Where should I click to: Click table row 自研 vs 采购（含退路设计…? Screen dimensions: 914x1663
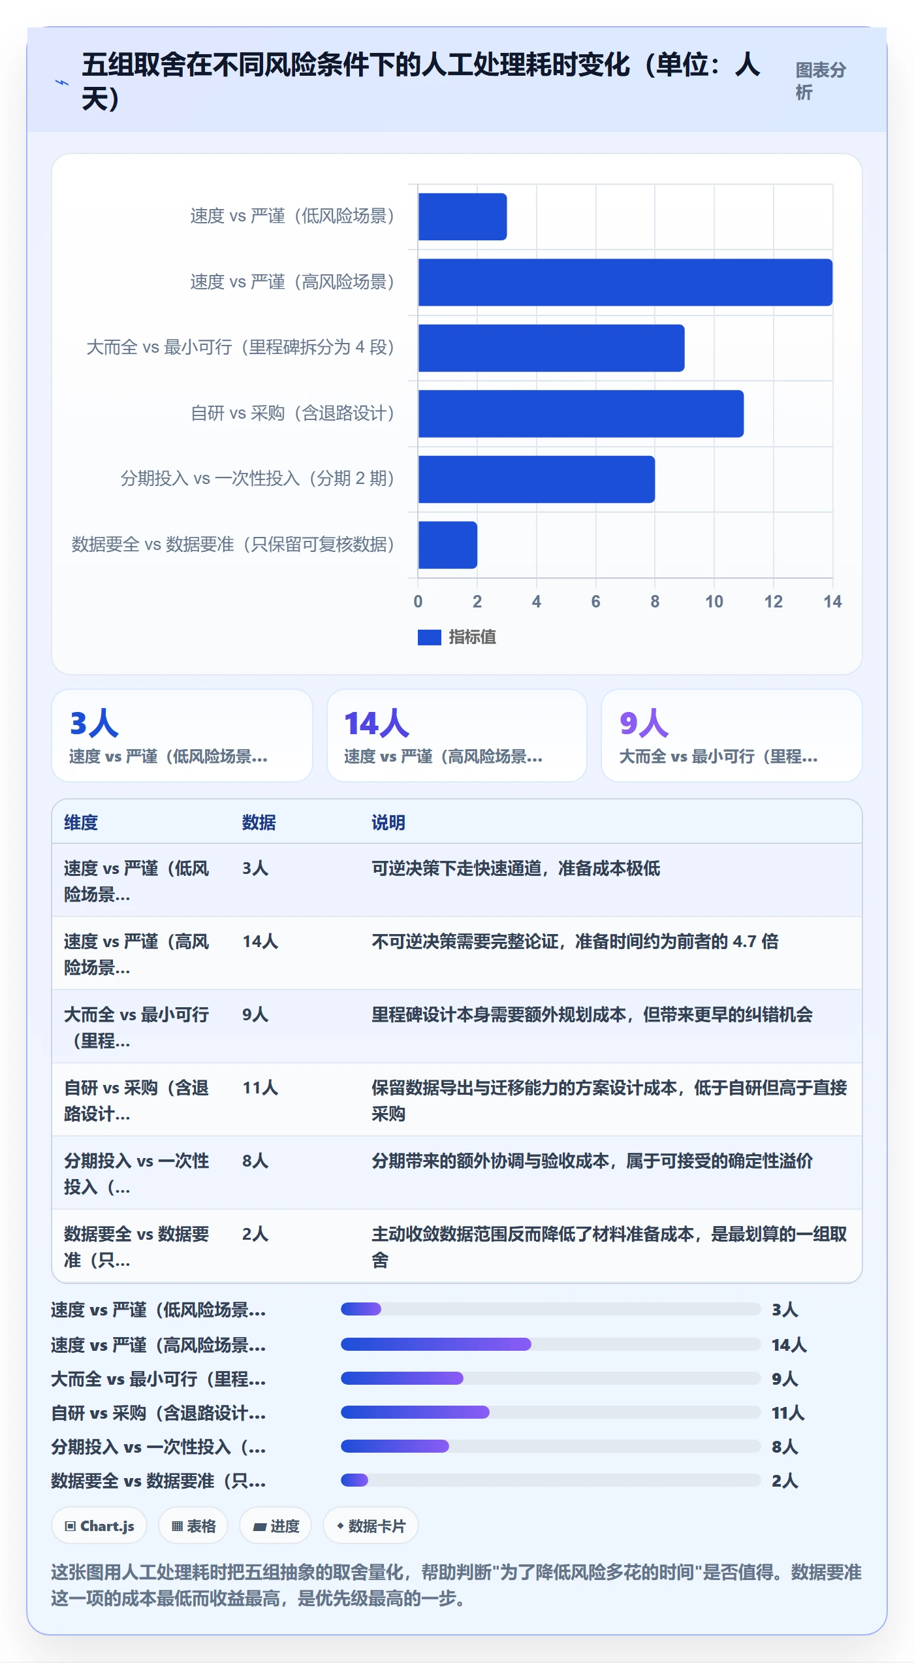point(457,1100)
